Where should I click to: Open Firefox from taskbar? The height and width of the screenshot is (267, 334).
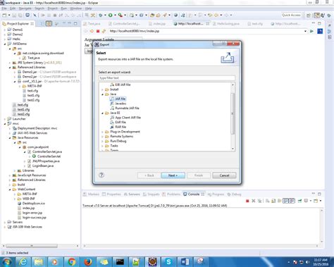coord(88,262)
